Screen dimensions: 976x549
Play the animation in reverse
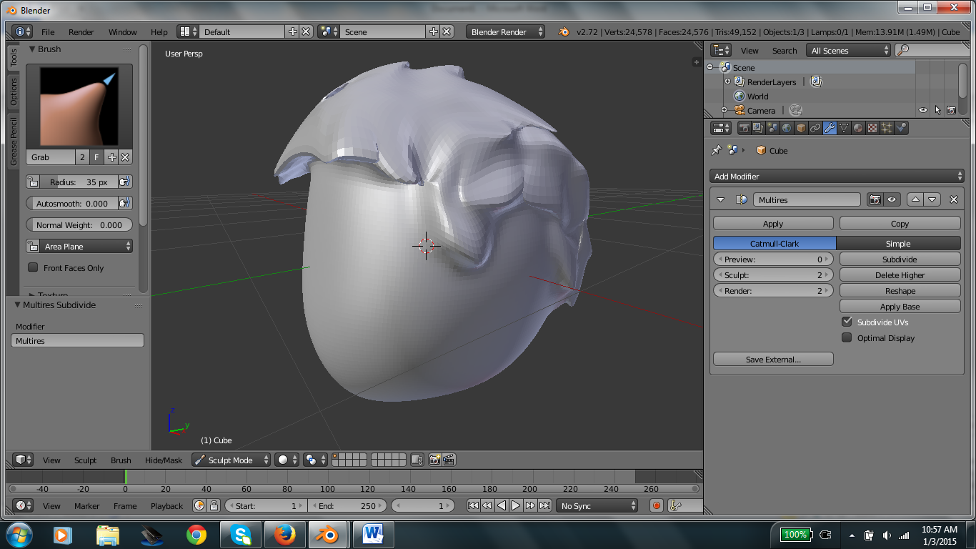coord(502,505)
